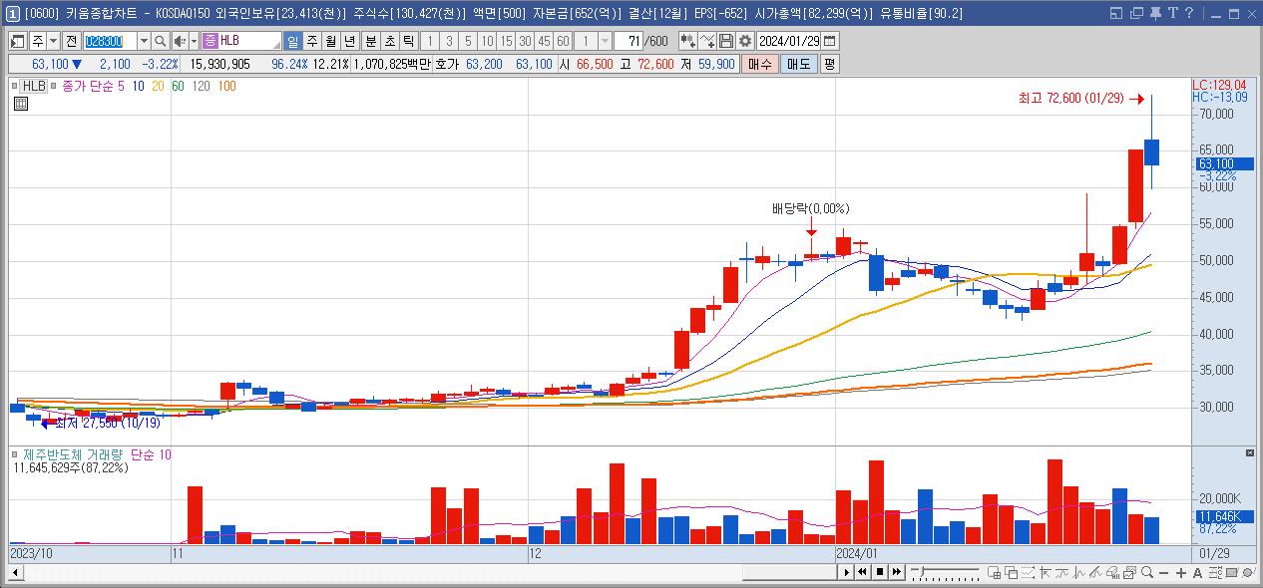This screenshot has height=588, width=1263.
Task: Click the small grid icon below HLB label
Action: [19, 102]
